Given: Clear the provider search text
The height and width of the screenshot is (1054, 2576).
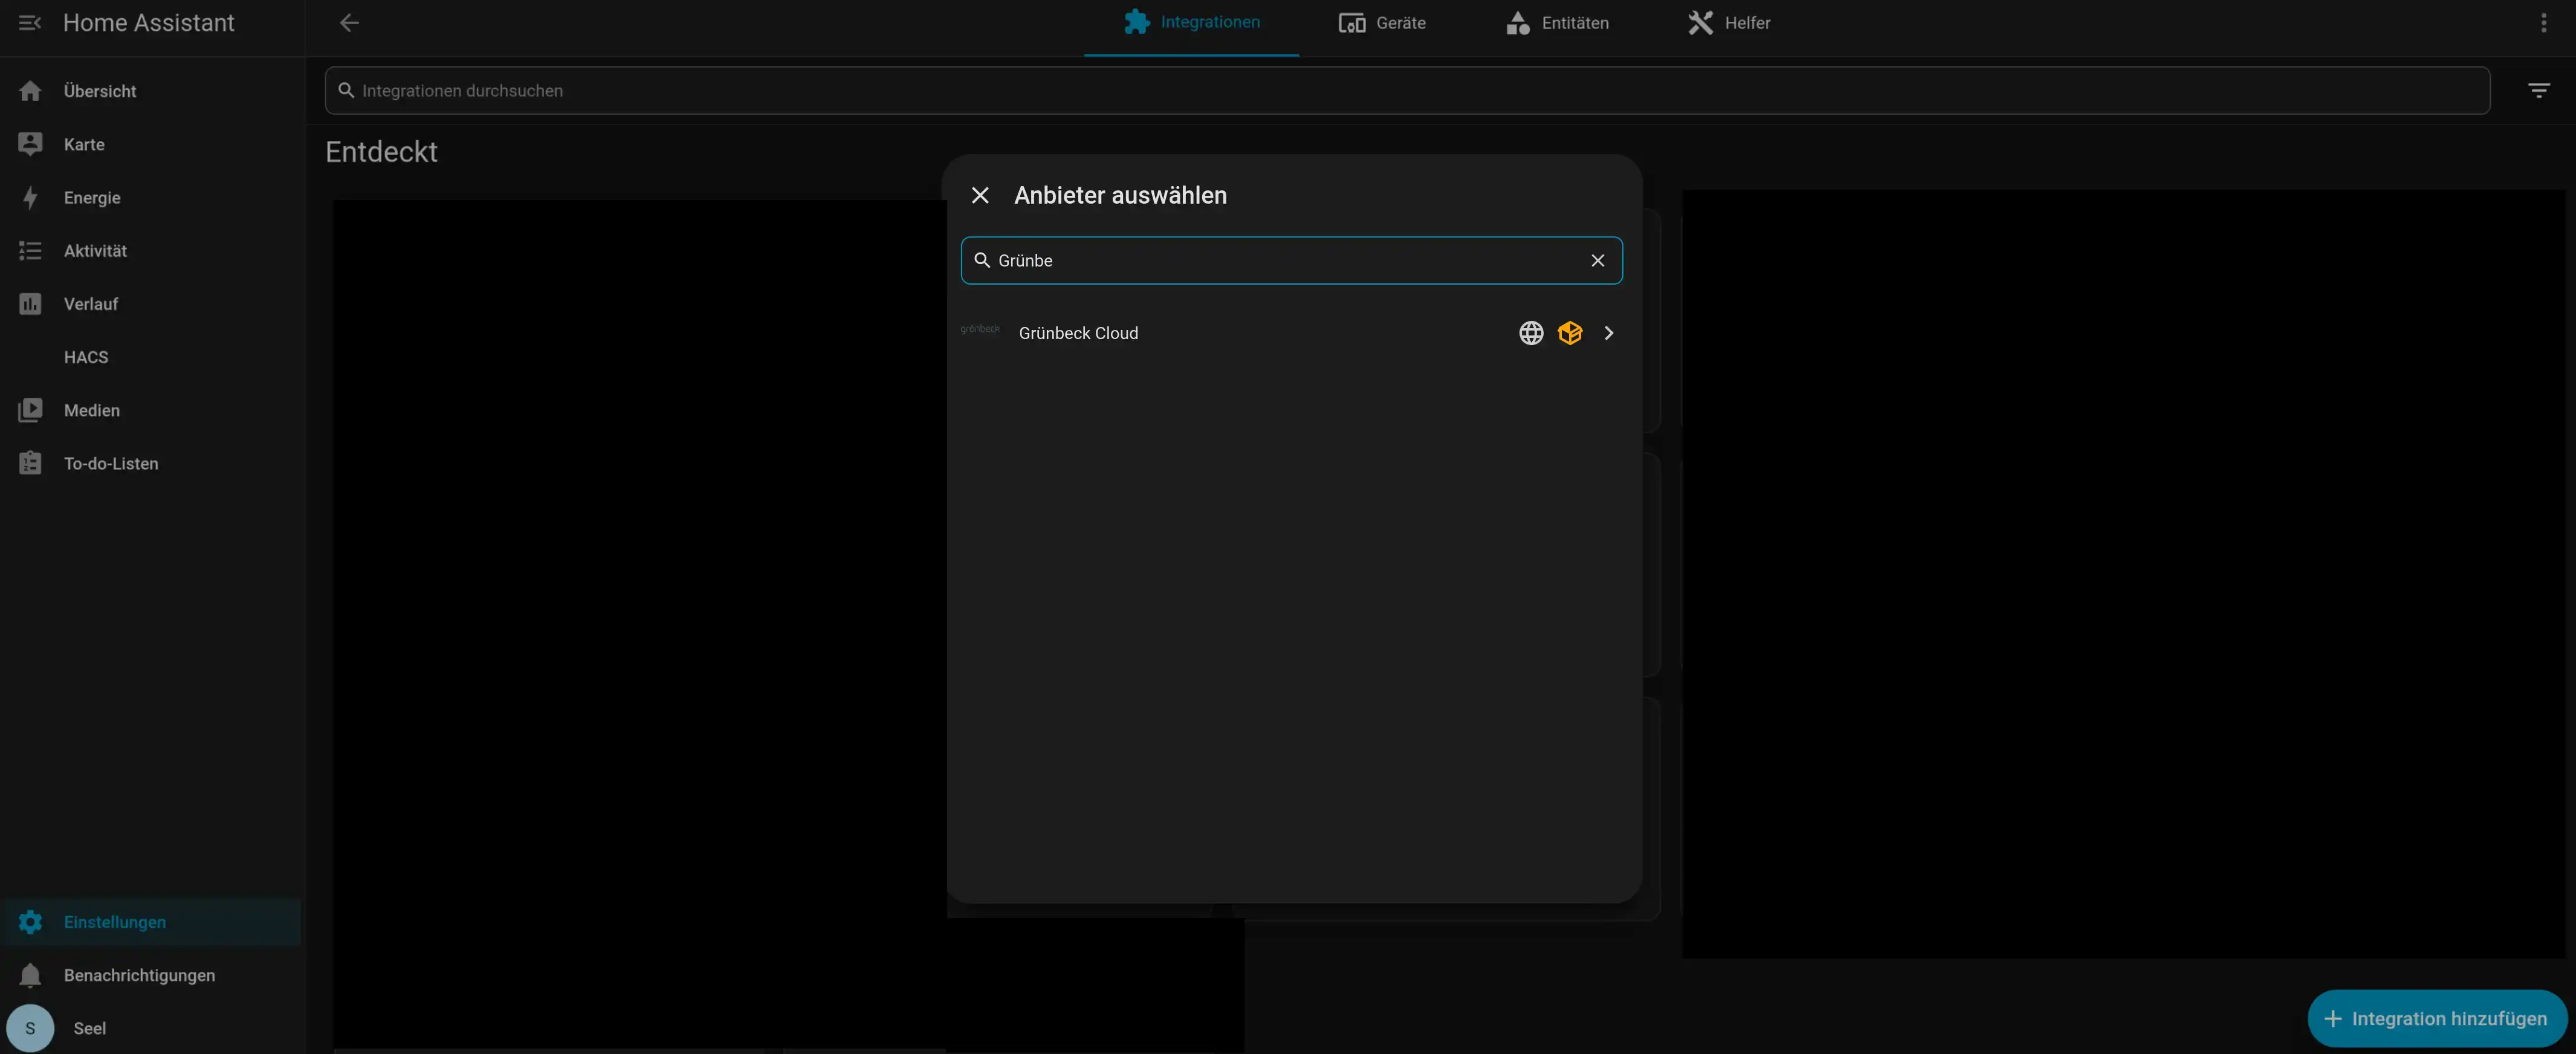Looking at the screenshot, I should tap(1597, 260).
